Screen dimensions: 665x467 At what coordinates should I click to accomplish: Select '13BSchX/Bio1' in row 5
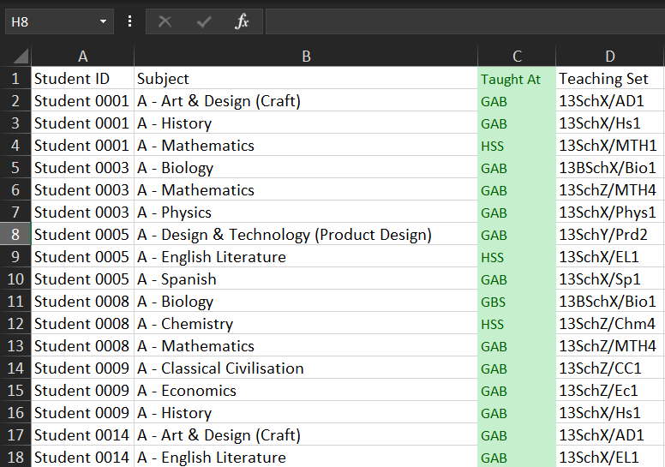tap(610, 168)
